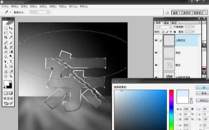Click the foreground color swatch in toolbox
The image size is (209, 130).
coord(6,83)
